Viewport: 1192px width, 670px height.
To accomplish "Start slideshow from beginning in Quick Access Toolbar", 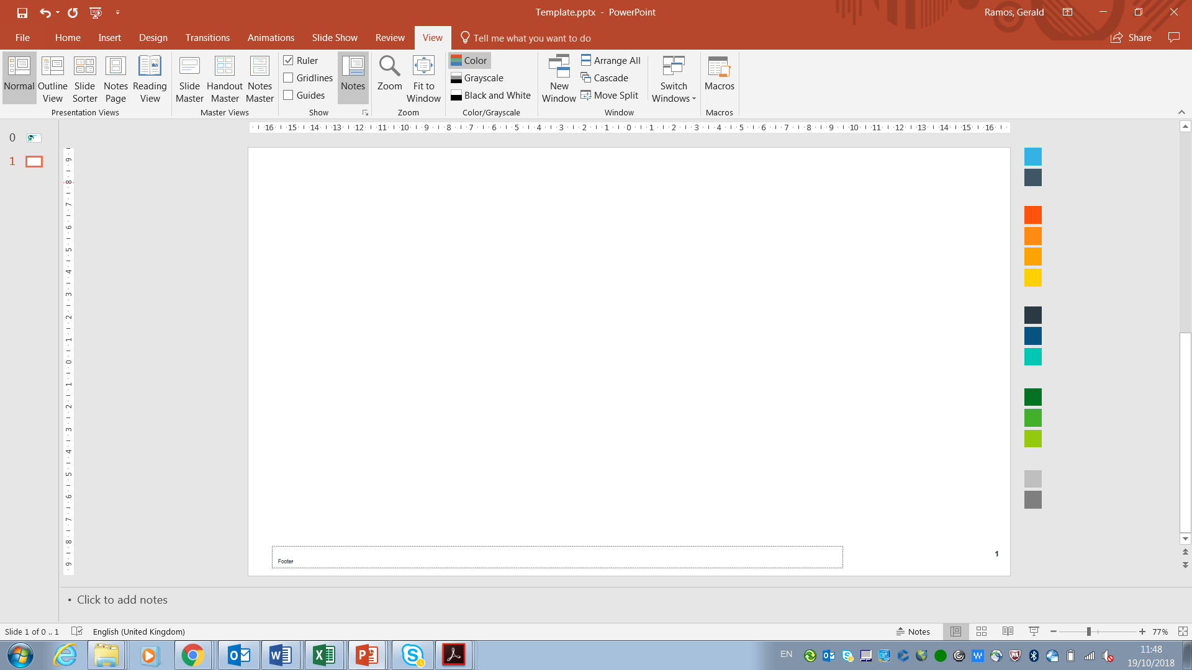I will (96, 12).
